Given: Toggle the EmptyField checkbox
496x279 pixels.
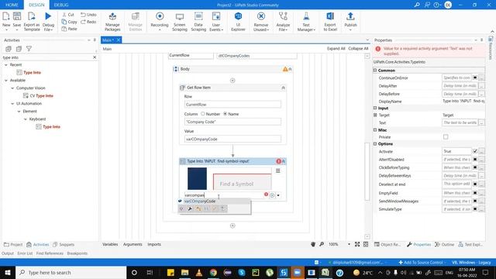Looking at the screenshot, I should pos(475,193).
